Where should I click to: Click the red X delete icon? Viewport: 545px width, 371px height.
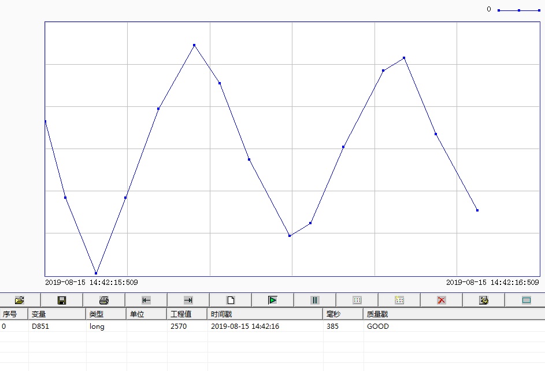[442, 300]
